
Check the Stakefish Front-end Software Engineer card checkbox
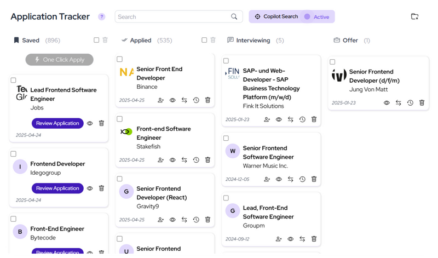point(119,119)
